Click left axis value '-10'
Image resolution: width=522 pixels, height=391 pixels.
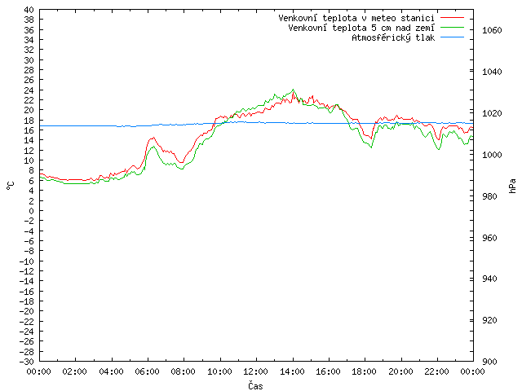point(27,261)
